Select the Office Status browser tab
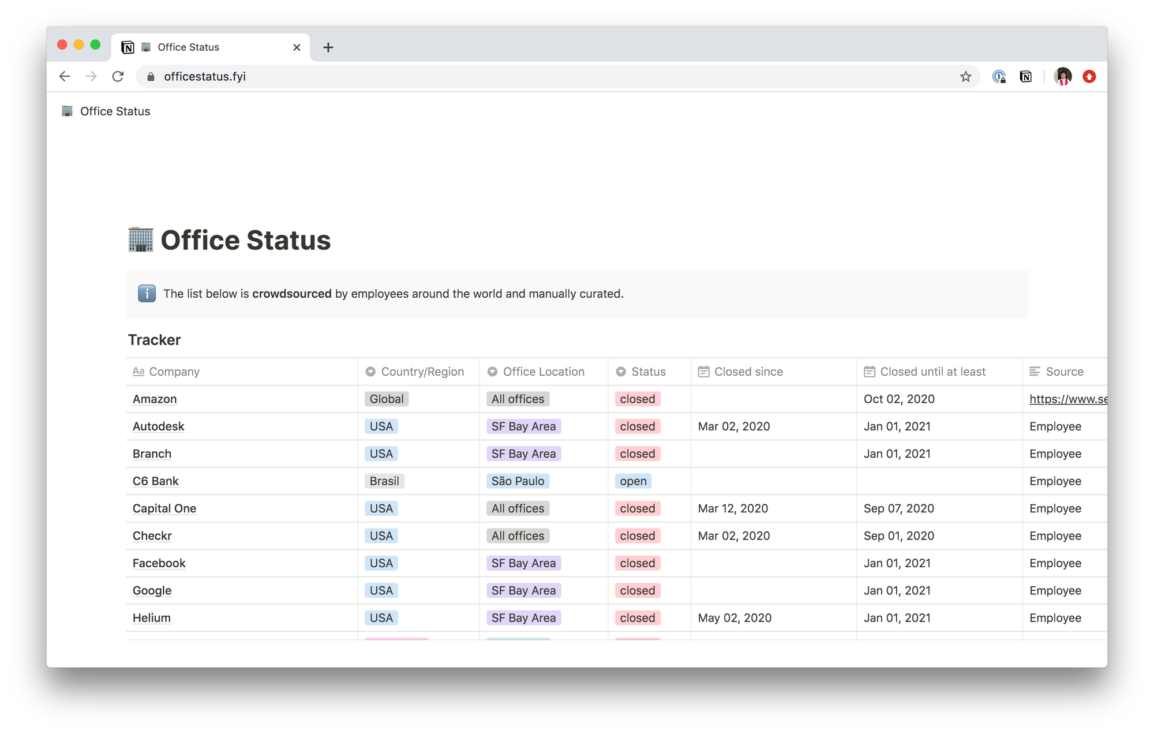1154x734 pixels. click(211, 47)
